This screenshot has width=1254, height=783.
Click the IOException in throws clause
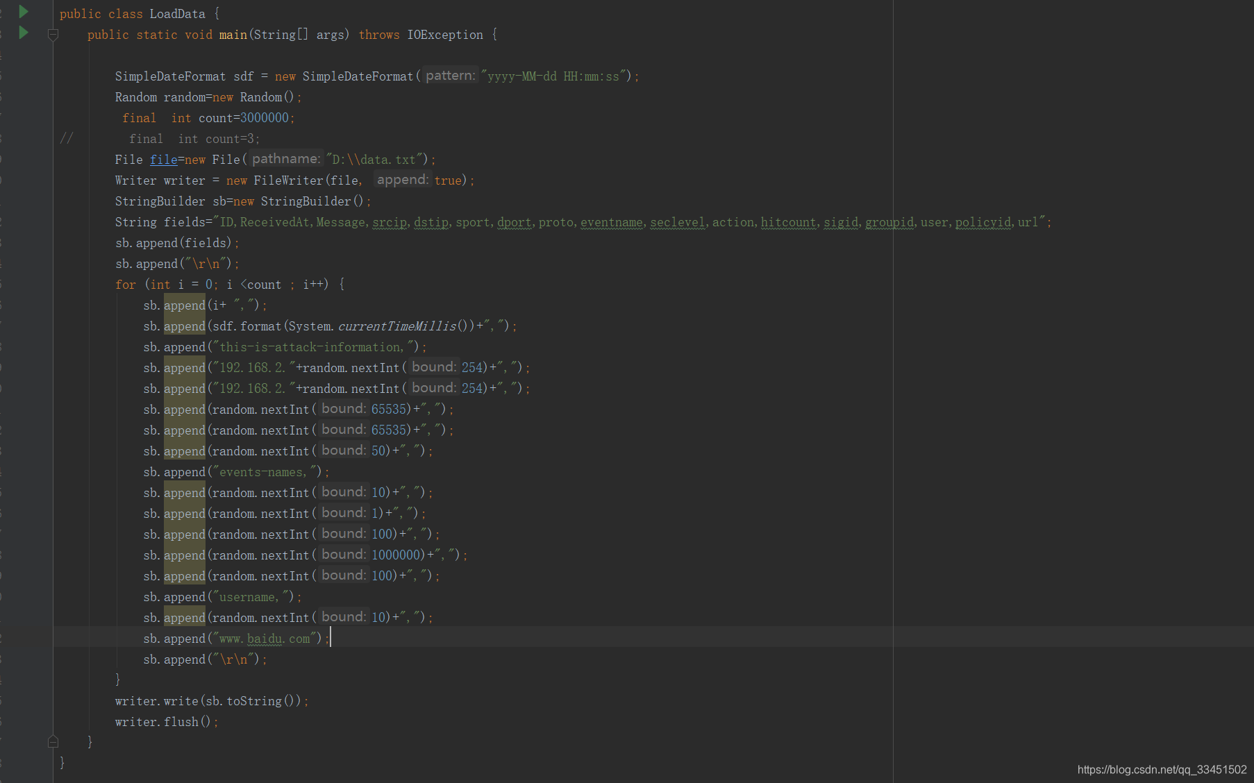coord(445,35)
